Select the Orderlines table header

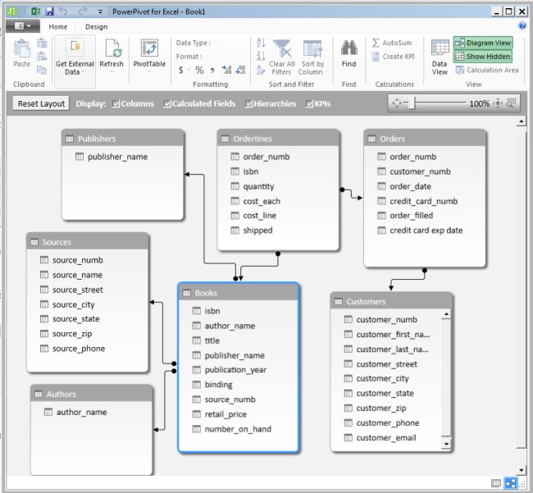point(278,139)
